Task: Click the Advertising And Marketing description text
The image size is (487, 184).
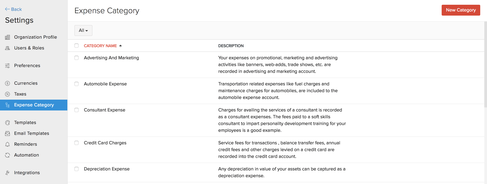Action: (x=278, y=65)
